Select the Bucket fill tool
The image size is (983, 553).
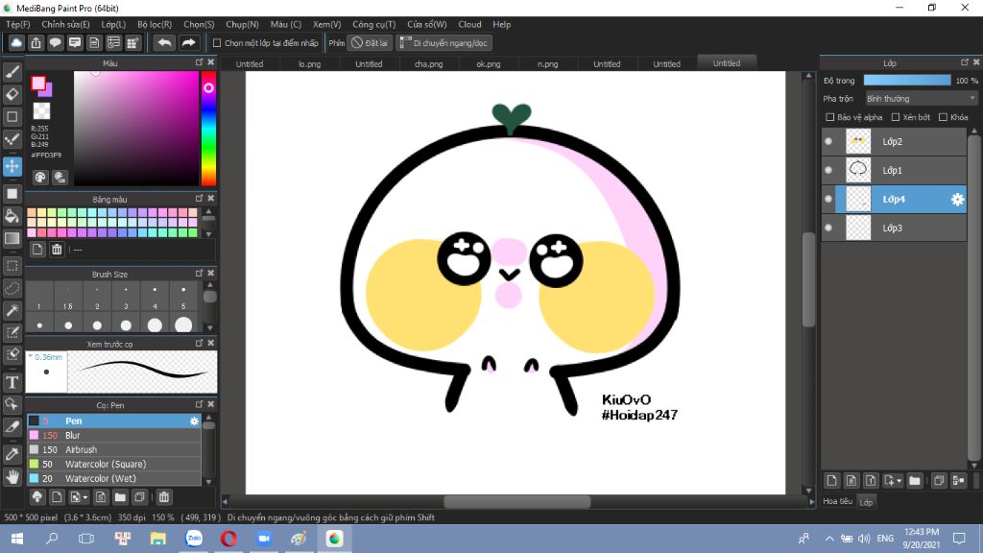coord(12,216)
